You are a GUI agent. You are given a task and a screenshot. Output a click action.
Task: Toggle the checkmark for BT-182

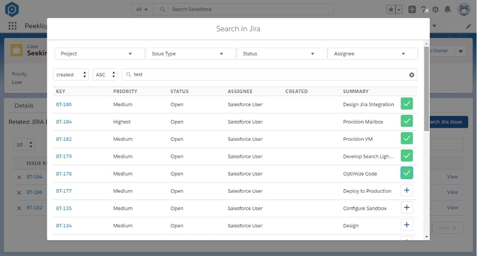coord(407,138)
